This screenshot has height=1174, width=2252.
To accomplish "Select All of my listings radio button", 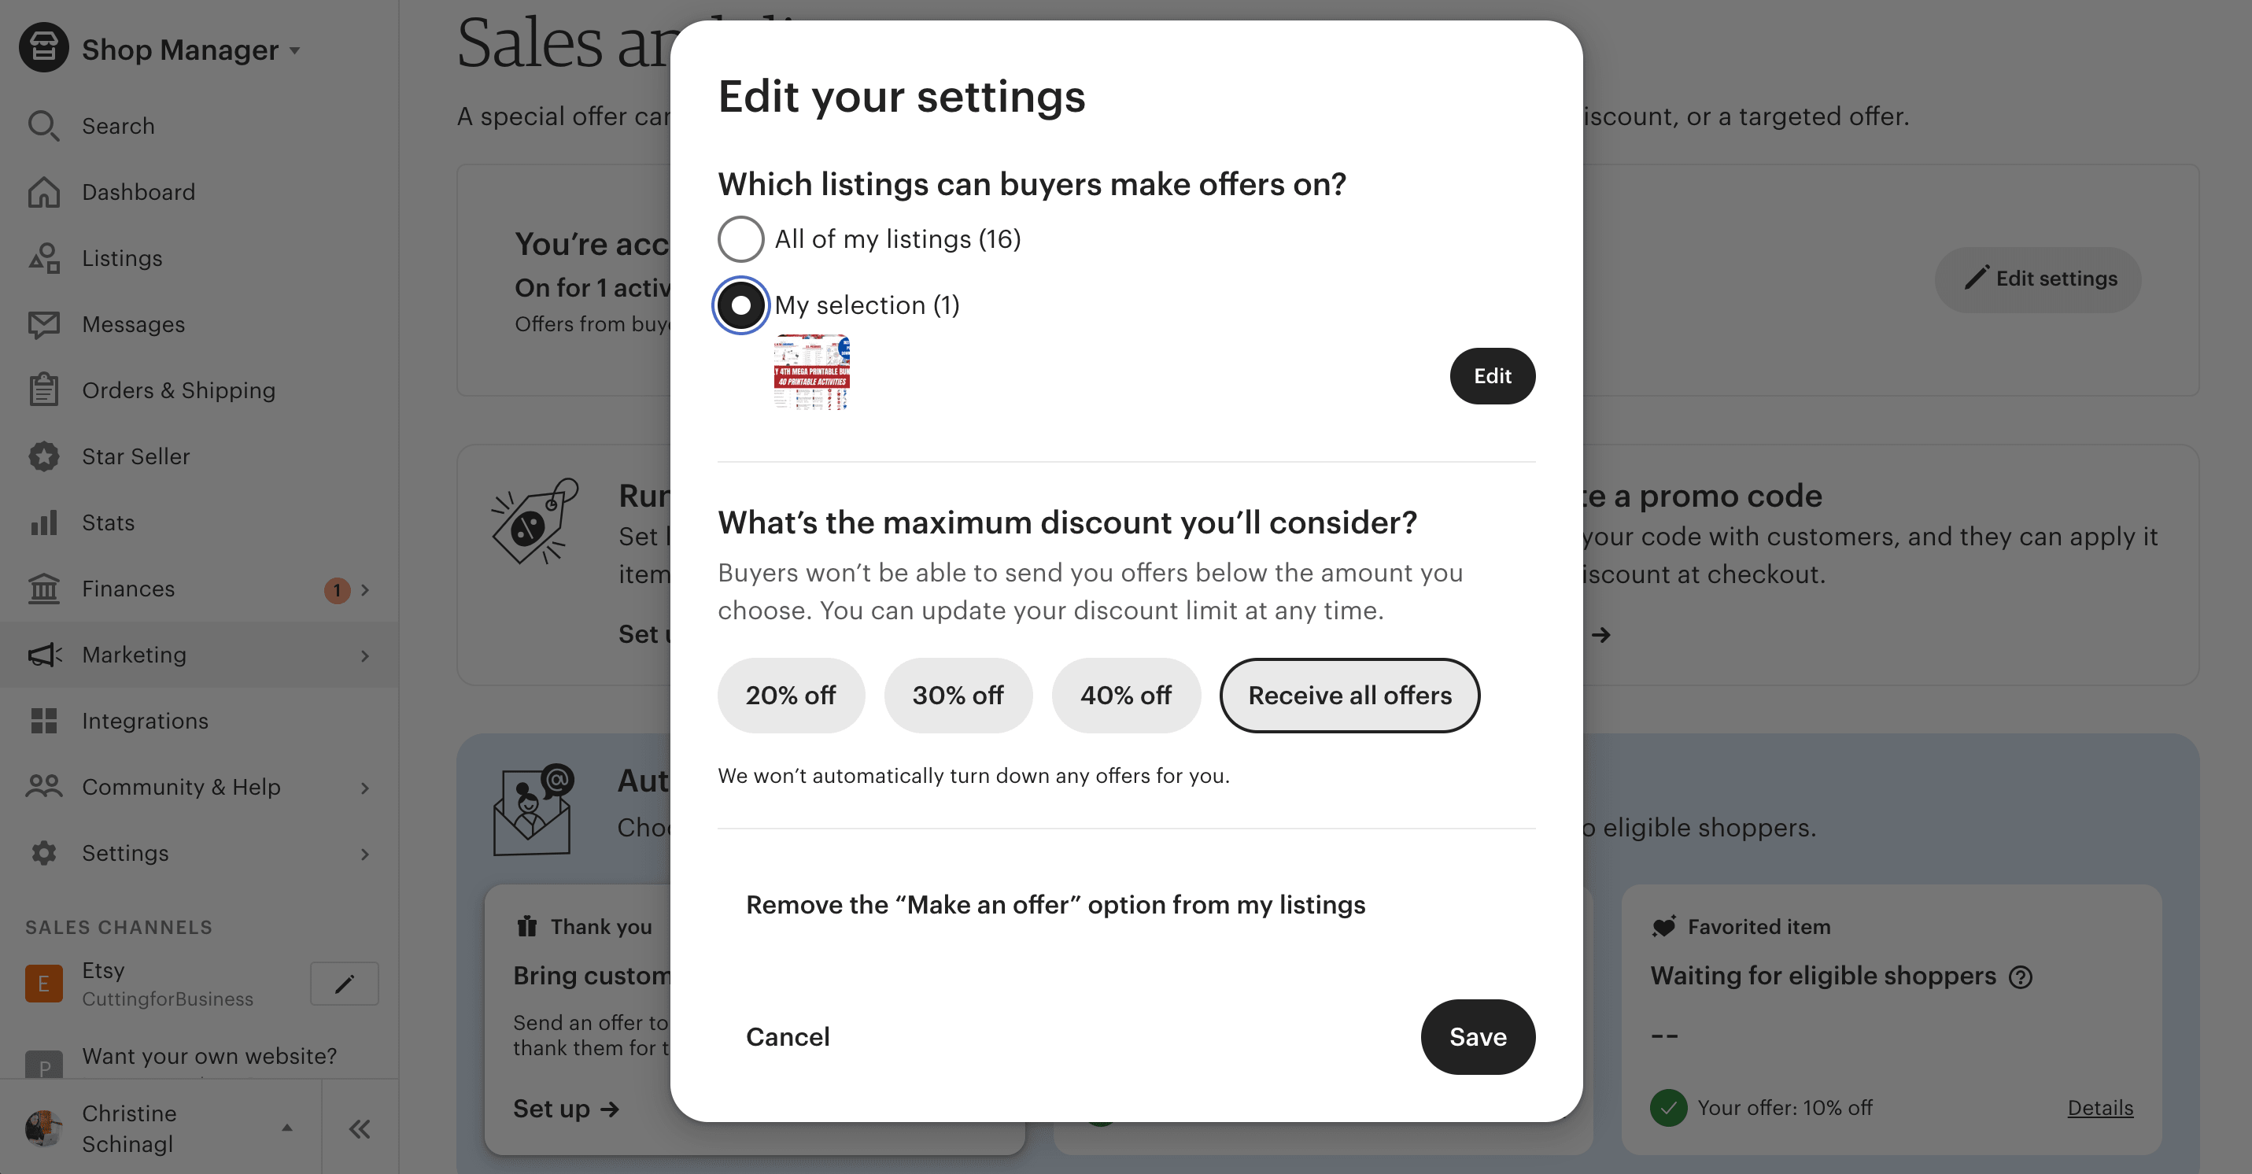I will point(739,238).
